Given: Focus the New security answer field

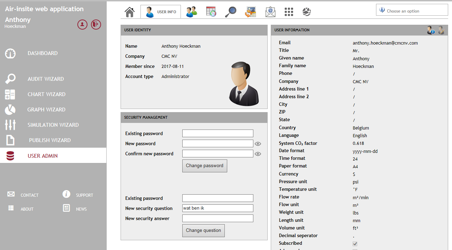Looking at the screenshot, I should tap(218, 218).
